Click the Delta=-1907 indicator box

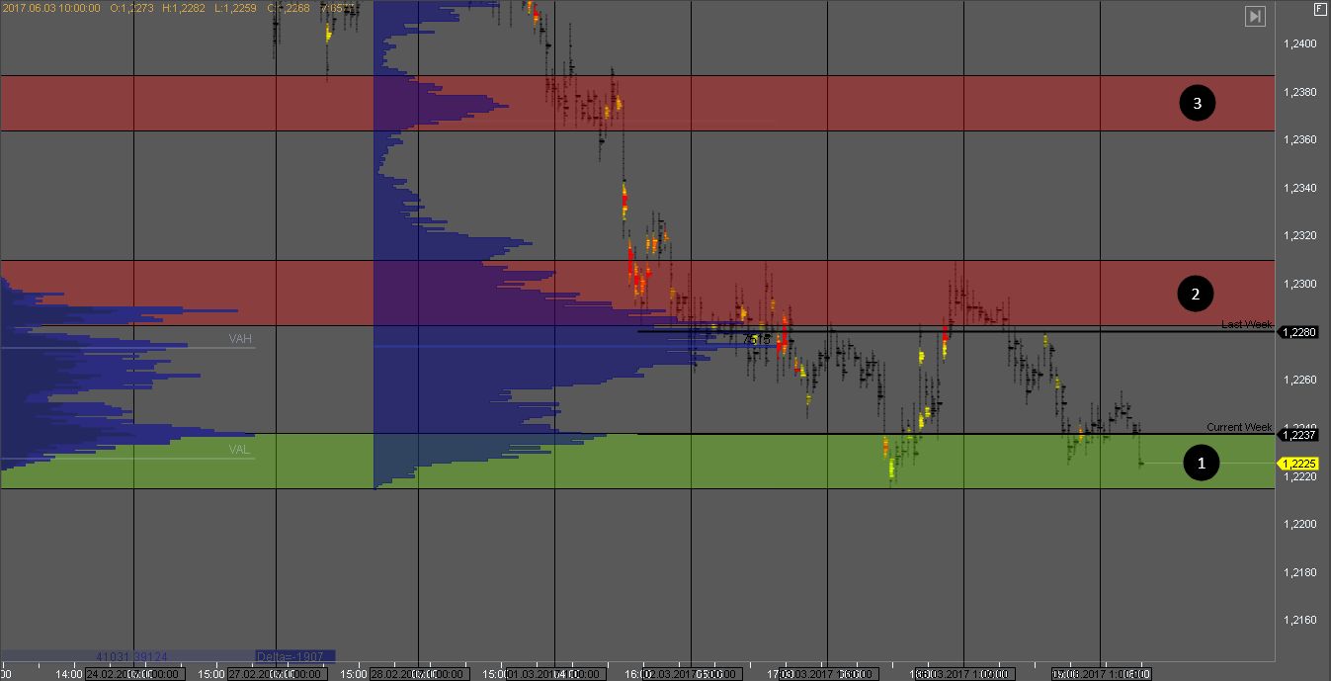coord(294,655)
